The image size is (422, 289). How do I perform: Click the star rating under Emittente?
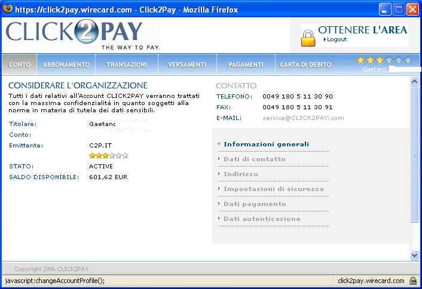(x=108, y=156)
